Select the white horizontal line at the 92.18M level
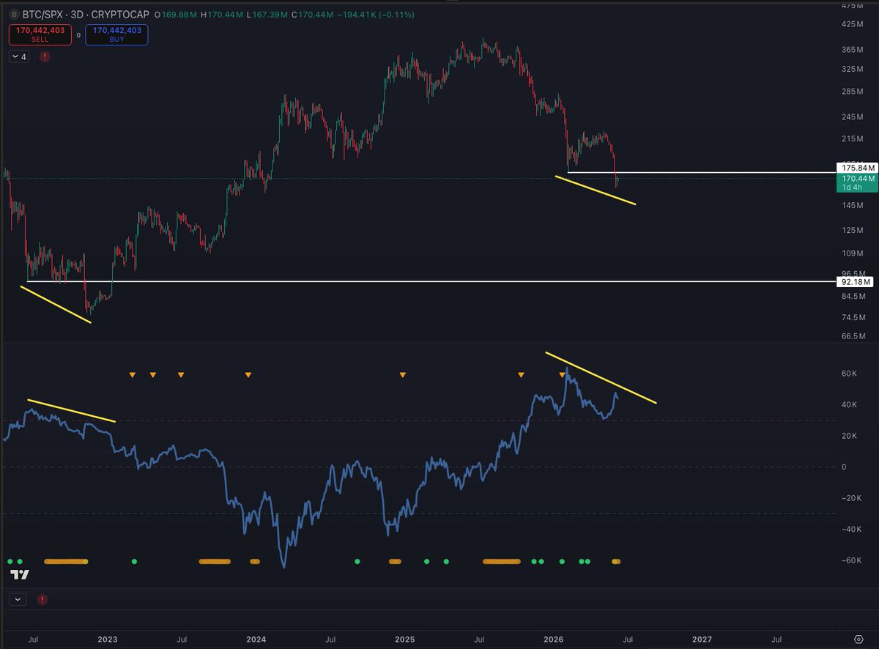 [x=431, y=281]
